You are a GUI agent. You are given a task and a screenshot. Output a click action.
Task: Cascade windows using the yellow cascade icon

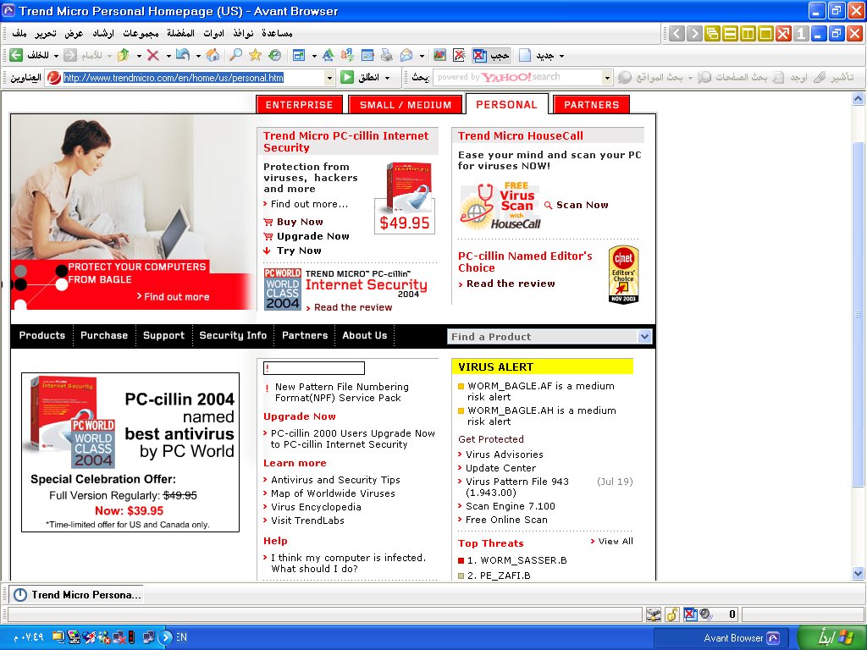[712, 34]
